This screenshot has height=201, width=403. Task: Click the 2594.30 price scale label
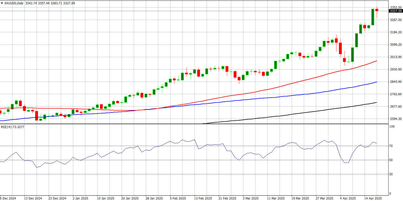click(396, 119)
